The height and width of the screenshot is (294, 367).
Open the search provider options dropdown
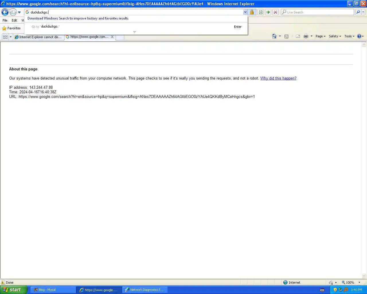tap(363, 12)
